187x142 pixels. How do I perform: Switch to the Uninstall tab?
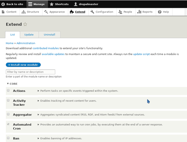point(50,35)
